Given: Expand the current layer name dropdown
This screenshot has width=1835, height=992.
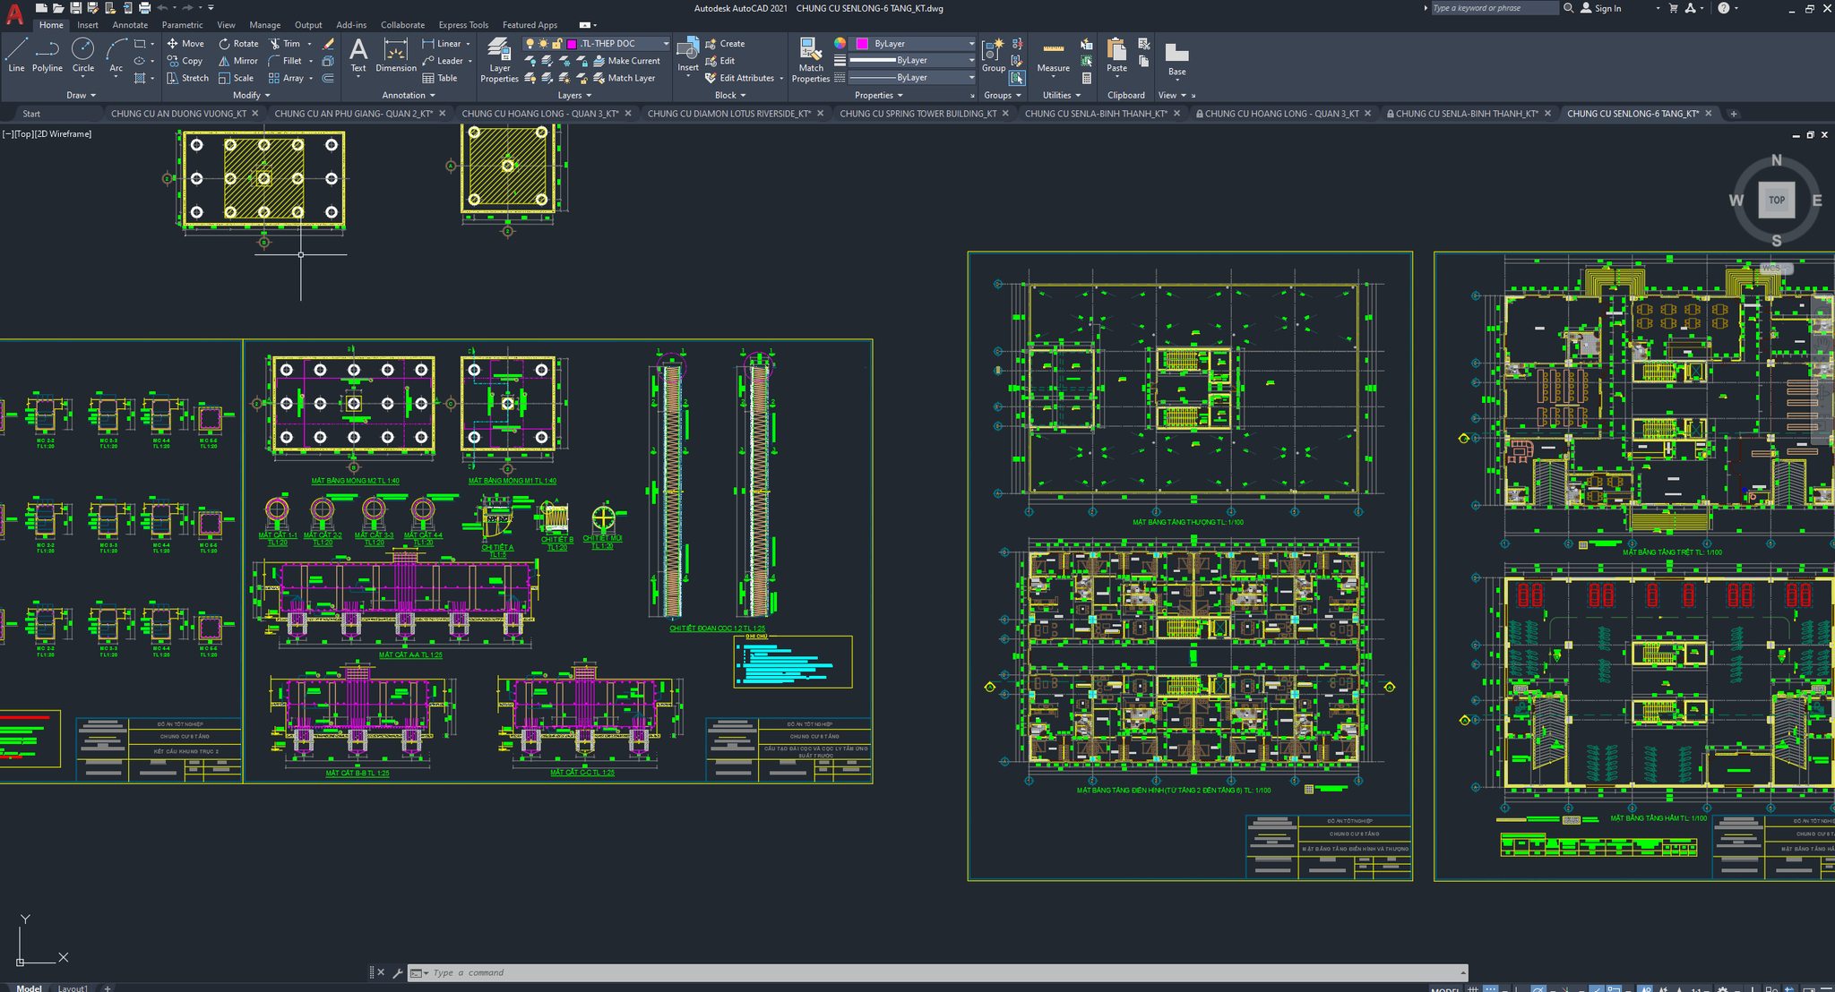Looking at the screenshot, I should (666, 43).
